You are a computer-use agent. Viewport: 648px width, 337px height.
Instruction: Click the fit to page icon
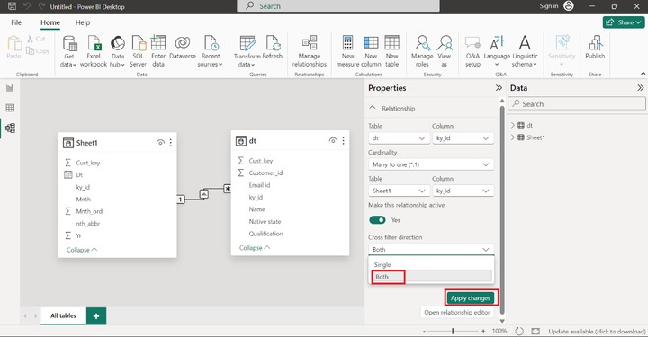click(x=535, y=331)
